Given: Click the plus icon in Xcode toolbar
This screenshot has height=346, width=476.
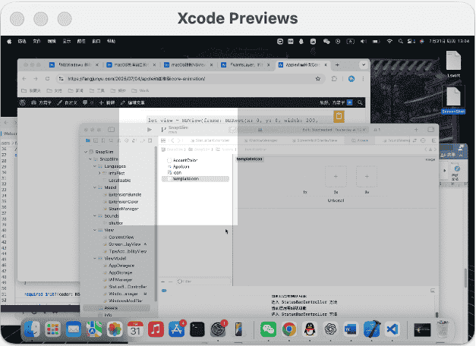Looking at the screenshot, I should [x=416, y=130].
